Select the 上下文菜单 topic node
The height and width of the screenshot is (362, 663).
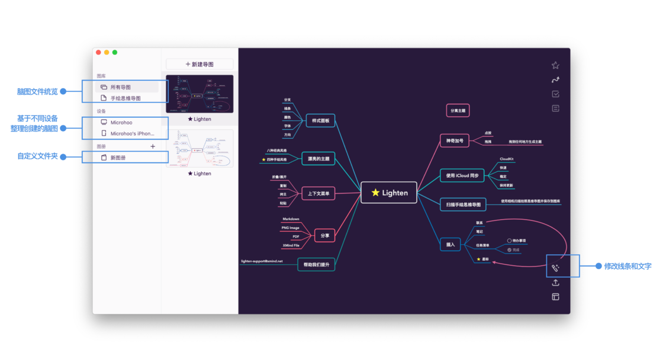coord(318,194)
